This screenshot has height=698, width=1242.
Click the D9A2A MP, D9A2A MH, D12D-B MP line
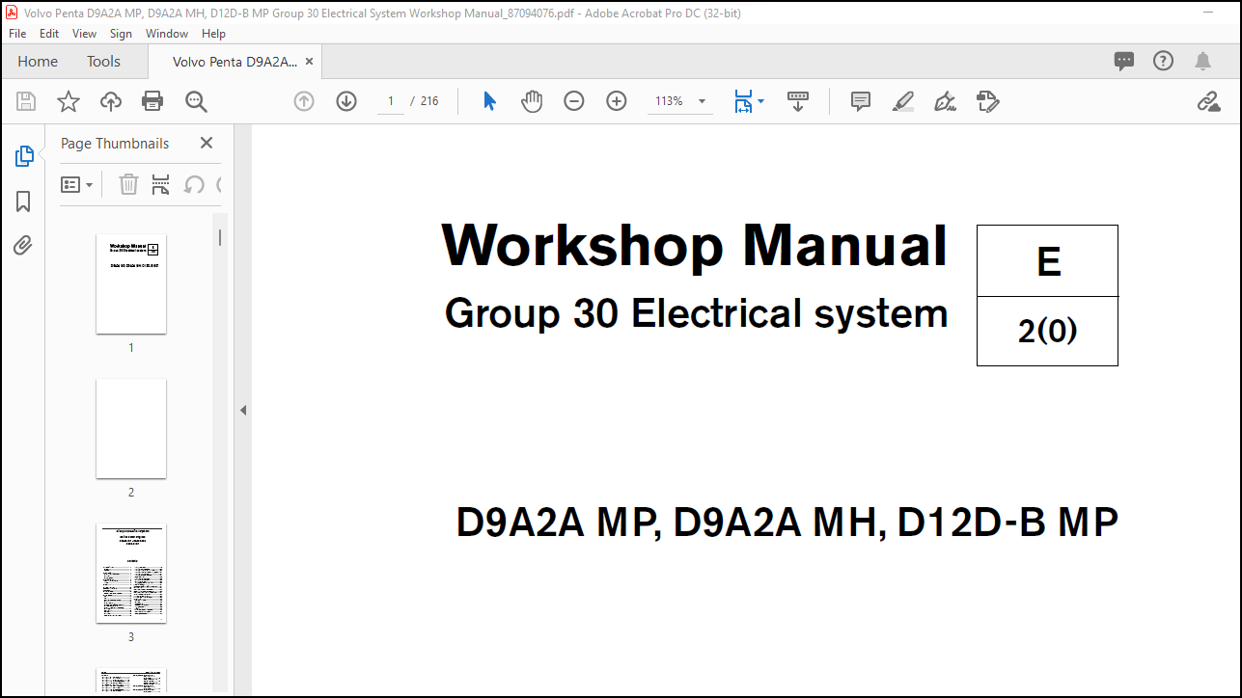[787, 523]
